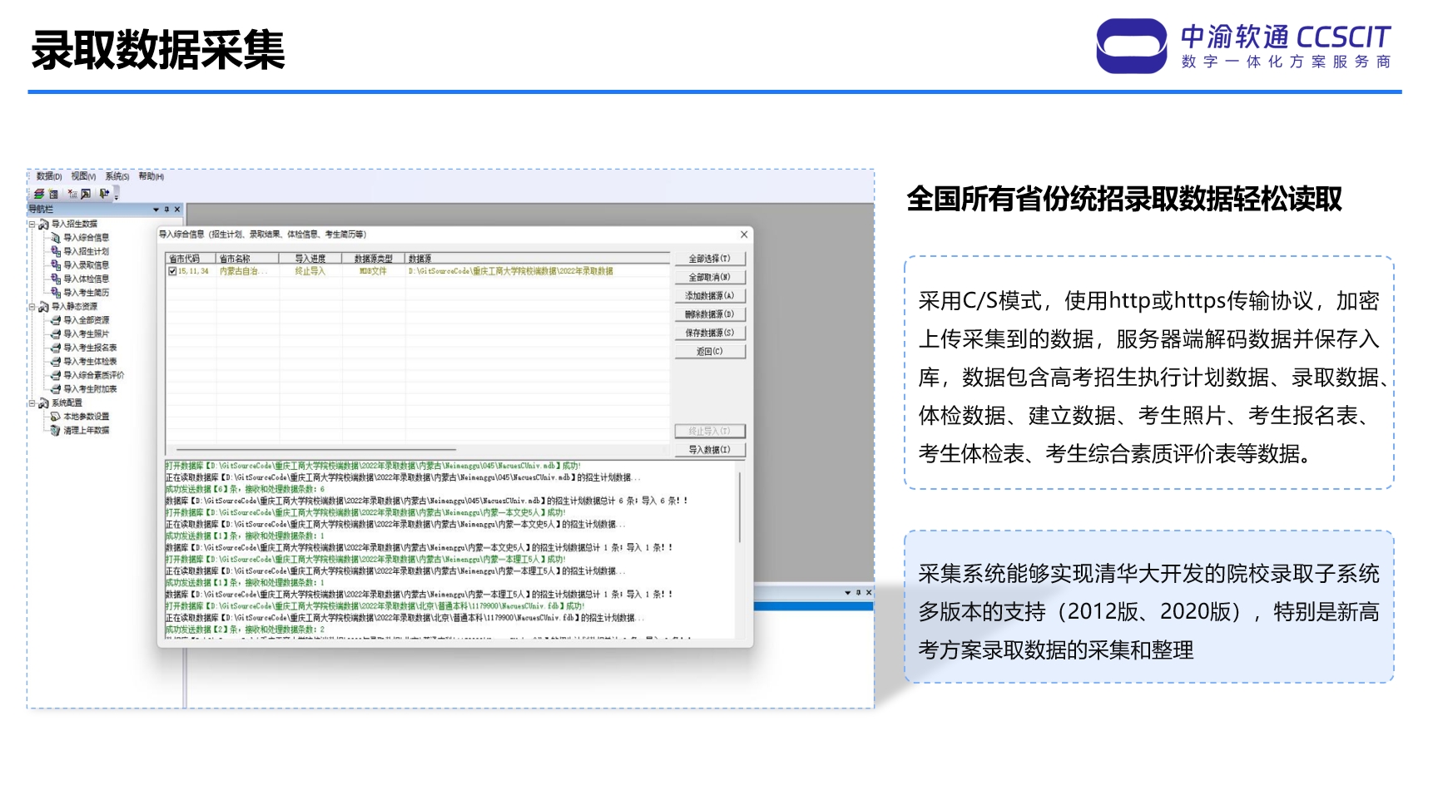Select 导入招生数据 in the tree
This screenshot has height=790, width=1438.
74,224
